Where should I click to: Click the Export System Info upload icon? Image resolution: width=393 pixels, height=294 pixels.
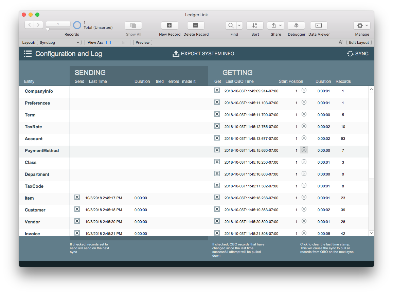pyautogui.click(x=176, y=54)
